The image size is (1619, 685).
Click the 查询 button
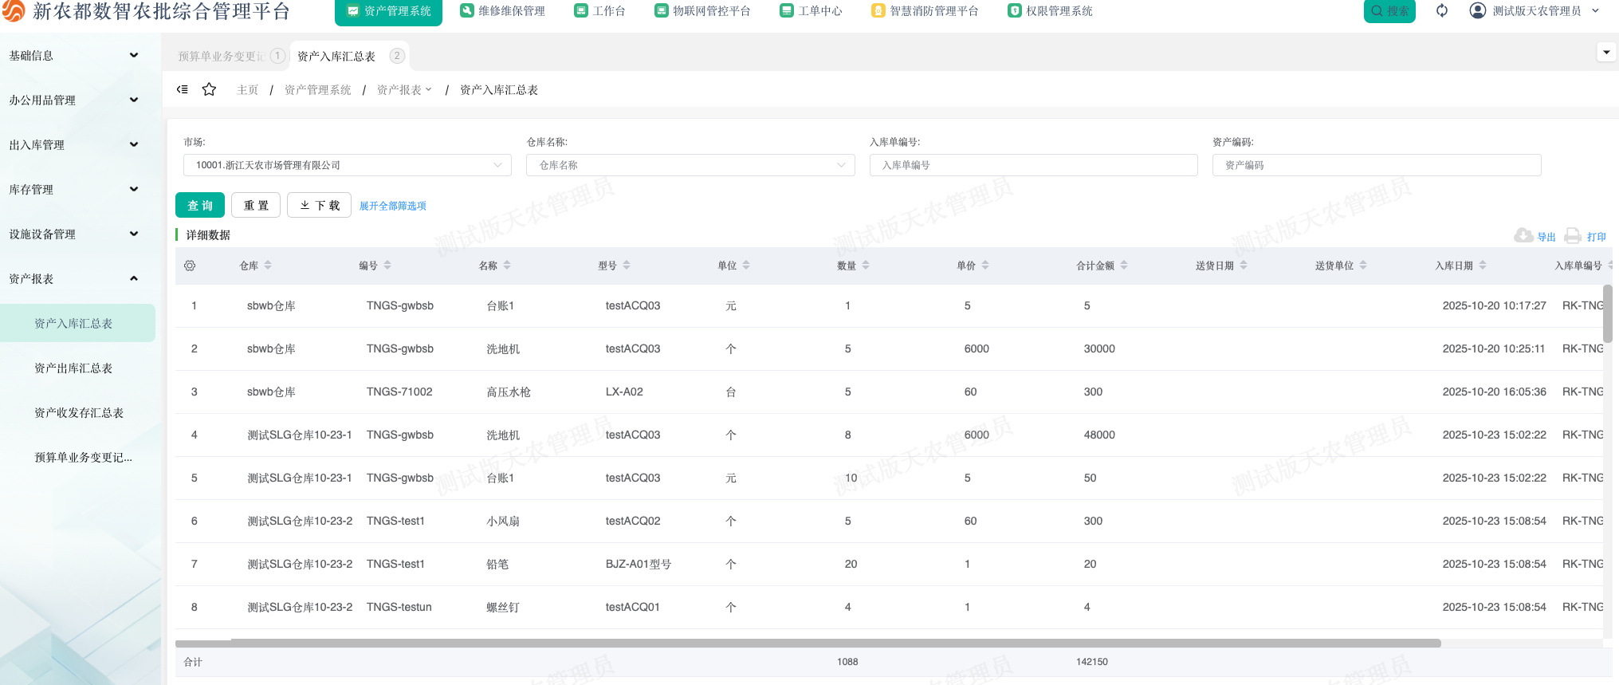point(200,205)
